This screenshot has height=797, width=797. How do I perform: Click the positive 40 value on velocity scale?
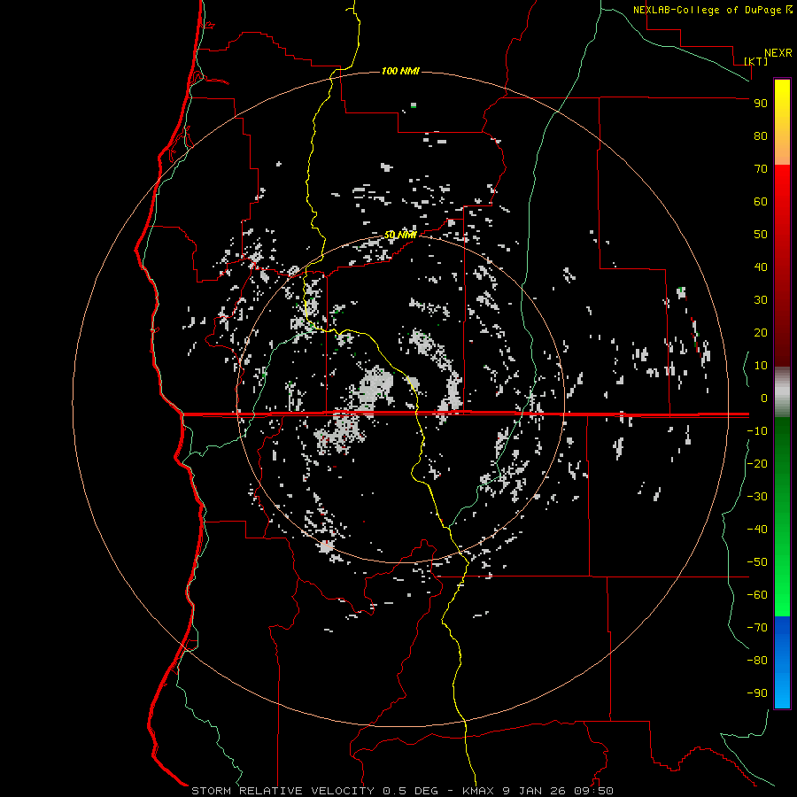point(761,267)
